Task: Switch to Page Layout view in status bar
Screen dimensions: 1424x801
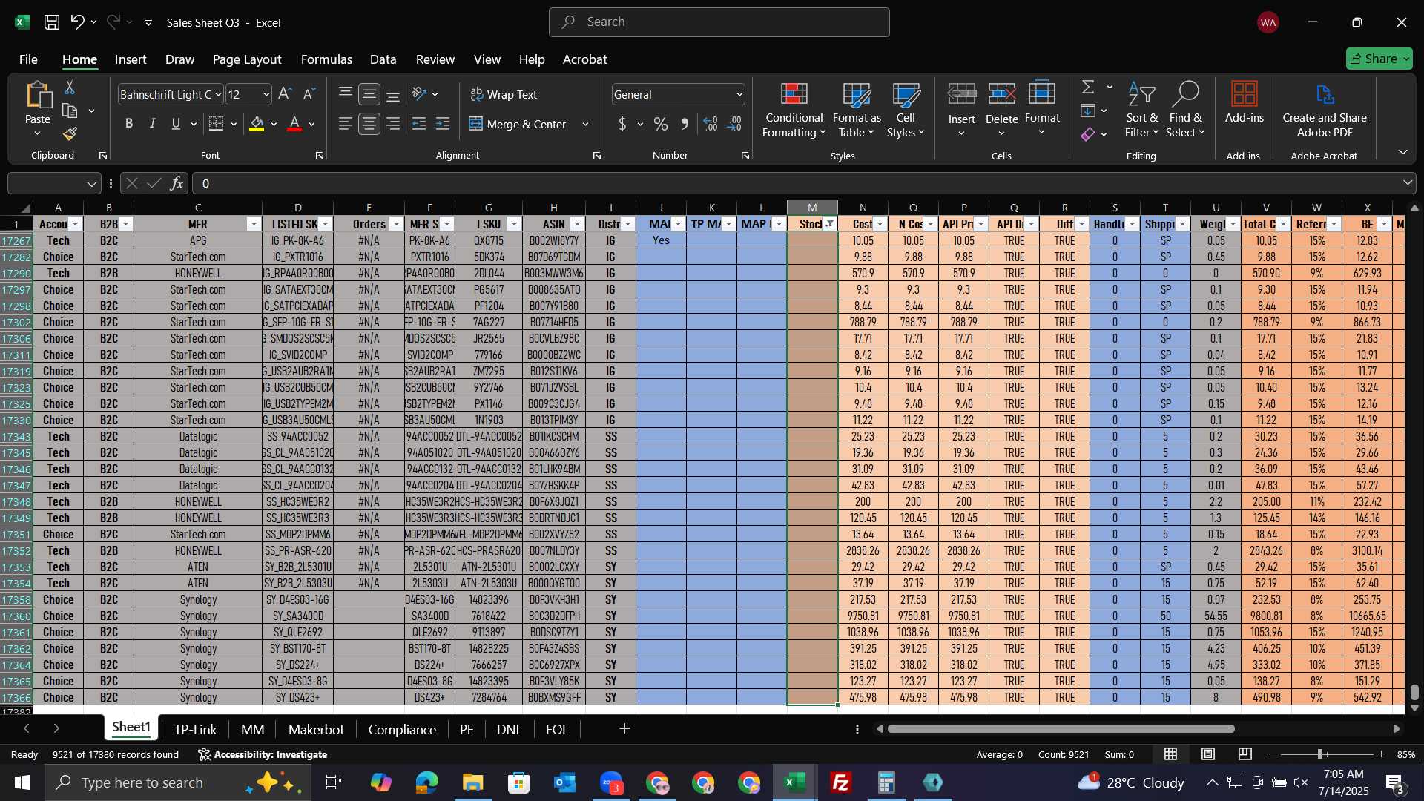Action: (1208, 754)
